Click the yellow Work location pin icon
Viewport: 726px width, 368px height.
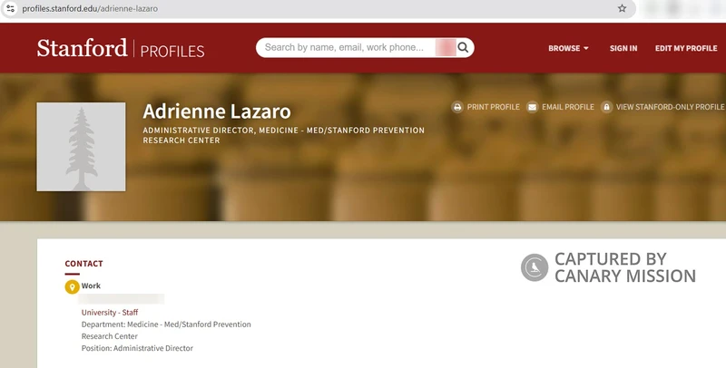[72, 286]
